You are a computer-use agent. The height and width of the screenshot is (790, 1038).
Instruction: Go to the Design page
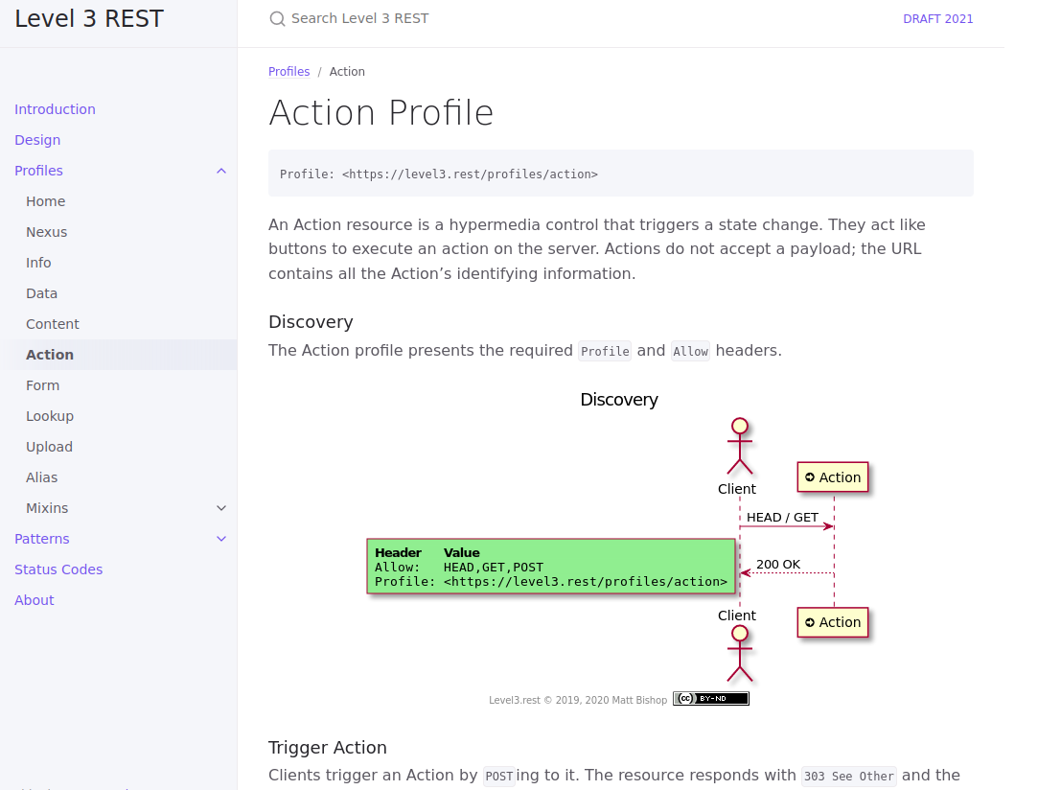[37, 140]
